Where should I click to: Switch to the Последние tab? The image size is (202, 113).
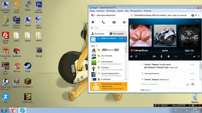(x=118, y=34)
